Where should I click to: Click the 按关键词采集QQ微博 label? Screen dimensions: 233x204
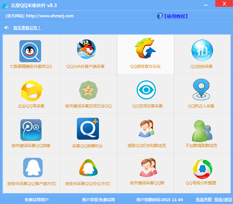click(x=31, y=146)
